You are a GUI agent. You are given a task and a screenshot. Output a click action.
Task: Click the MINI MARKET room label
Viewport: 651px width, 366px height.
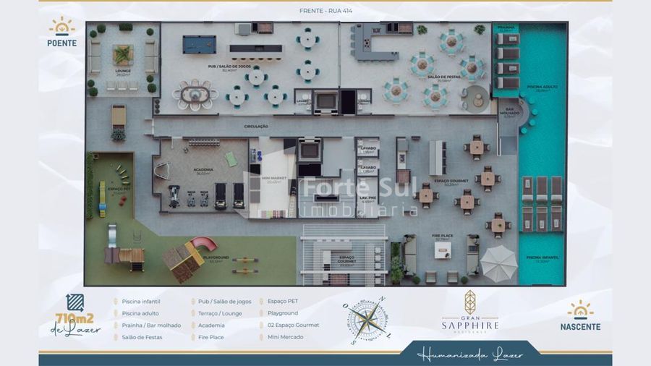point(274,178)
